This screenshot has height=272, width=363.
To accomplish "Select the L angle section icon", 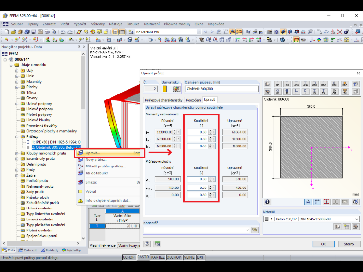I will pyautogui.click(x=296, y=92).
